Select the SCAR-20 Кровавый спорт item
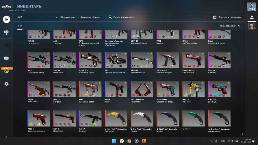 click(x=90, y=60)
